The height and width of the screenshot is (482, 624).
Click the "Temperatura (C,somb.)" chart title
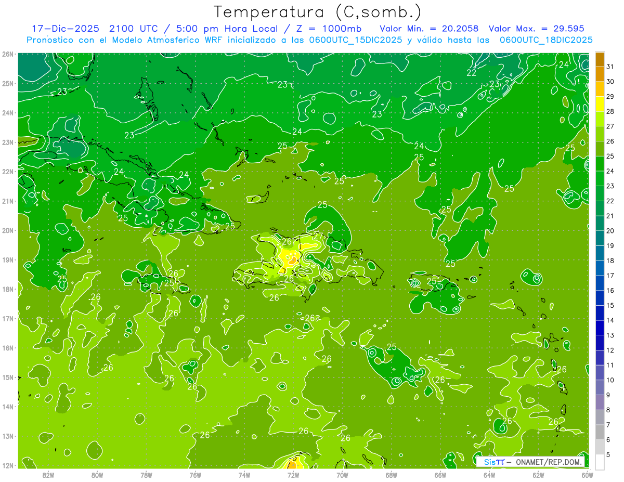click(x=318, y=12)
